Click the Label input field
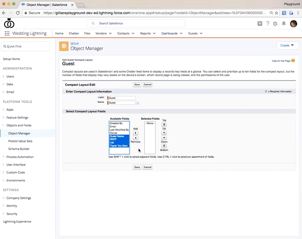The width and height of the screenshot is (302, 239). pyautogui.click(x=121, y=98)
